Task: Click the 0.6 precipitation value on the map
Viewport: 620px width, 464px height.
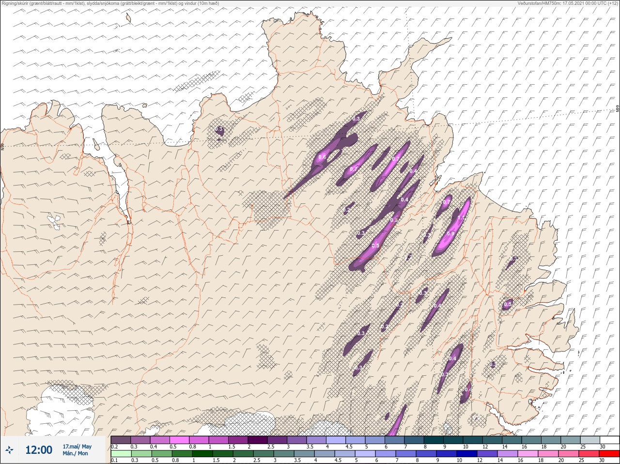Action: coord(322,157)
